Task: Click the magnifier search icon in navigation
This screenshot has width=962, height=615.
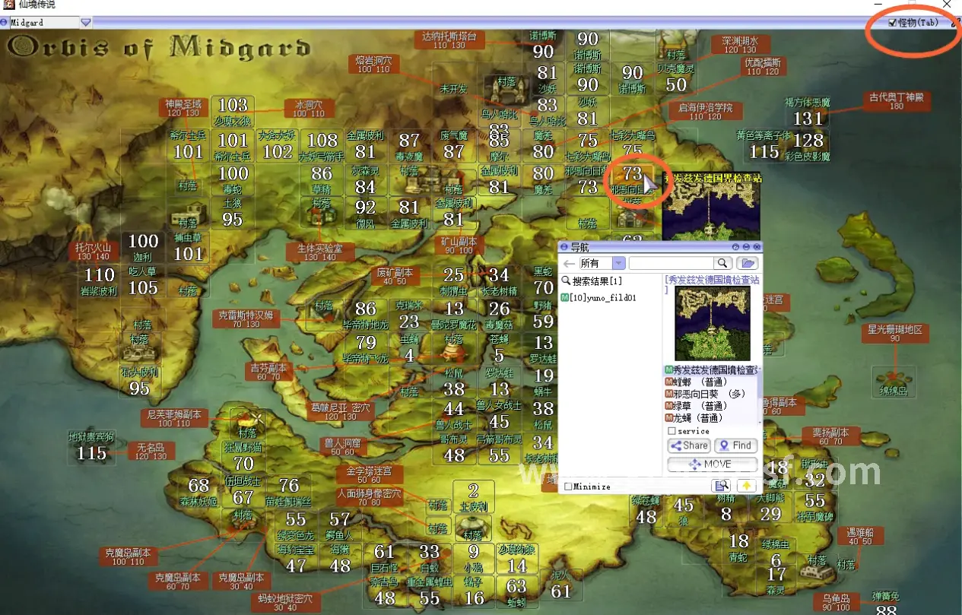Action: click(x=723, y=263)
